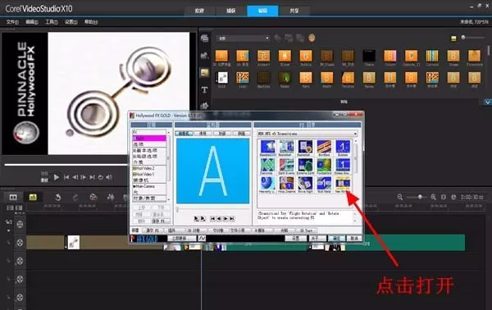Click 设置 button at bottom of Hollywood FX dialog
The image size is (492, 310).
pos(295,239)
